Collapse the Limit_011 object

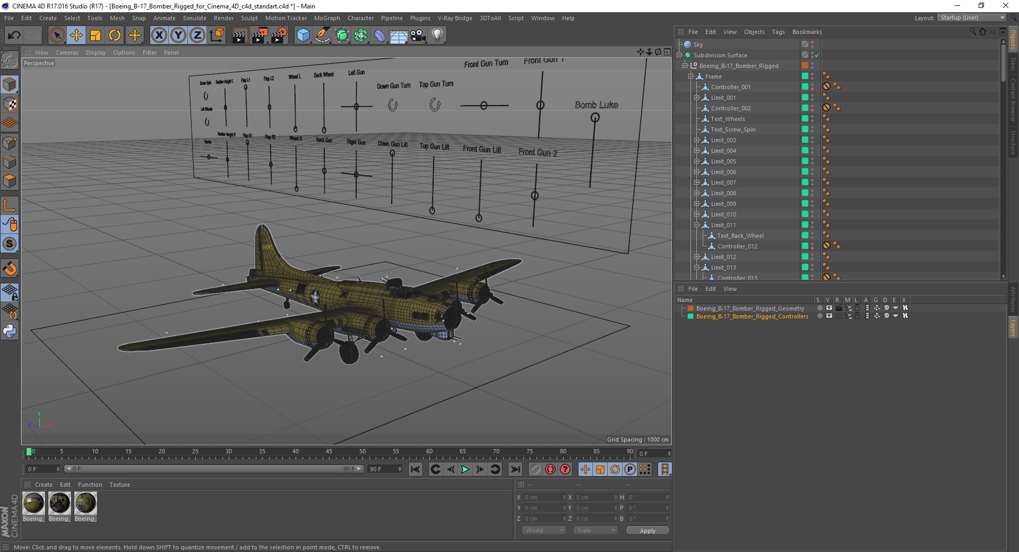697,225
